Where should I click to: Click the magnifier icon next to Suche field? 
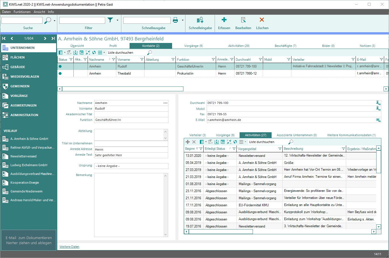pos(48,20)
